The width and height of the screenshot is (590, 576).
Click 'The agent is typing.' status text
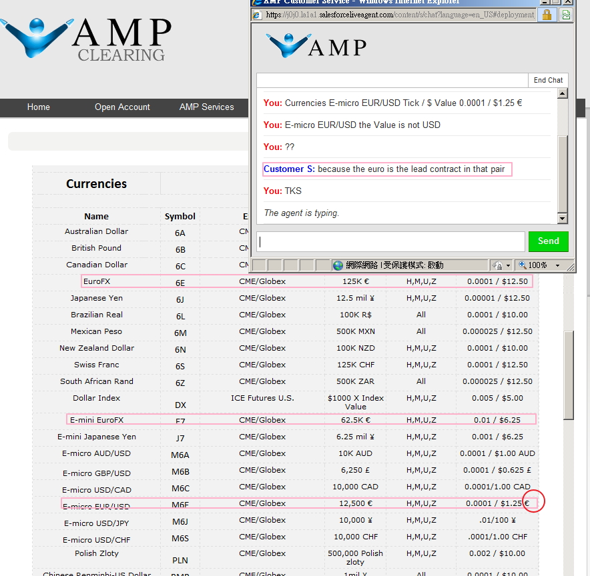pyautogui.click(x=302, y=213)
